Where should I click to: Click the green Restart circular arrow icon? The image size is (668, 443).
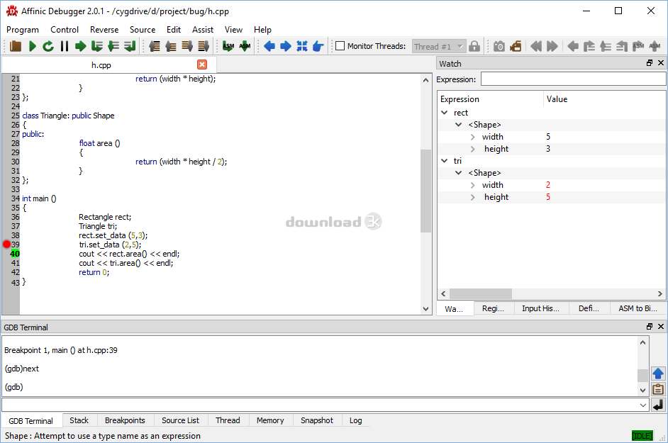click(x=48, y=47)
